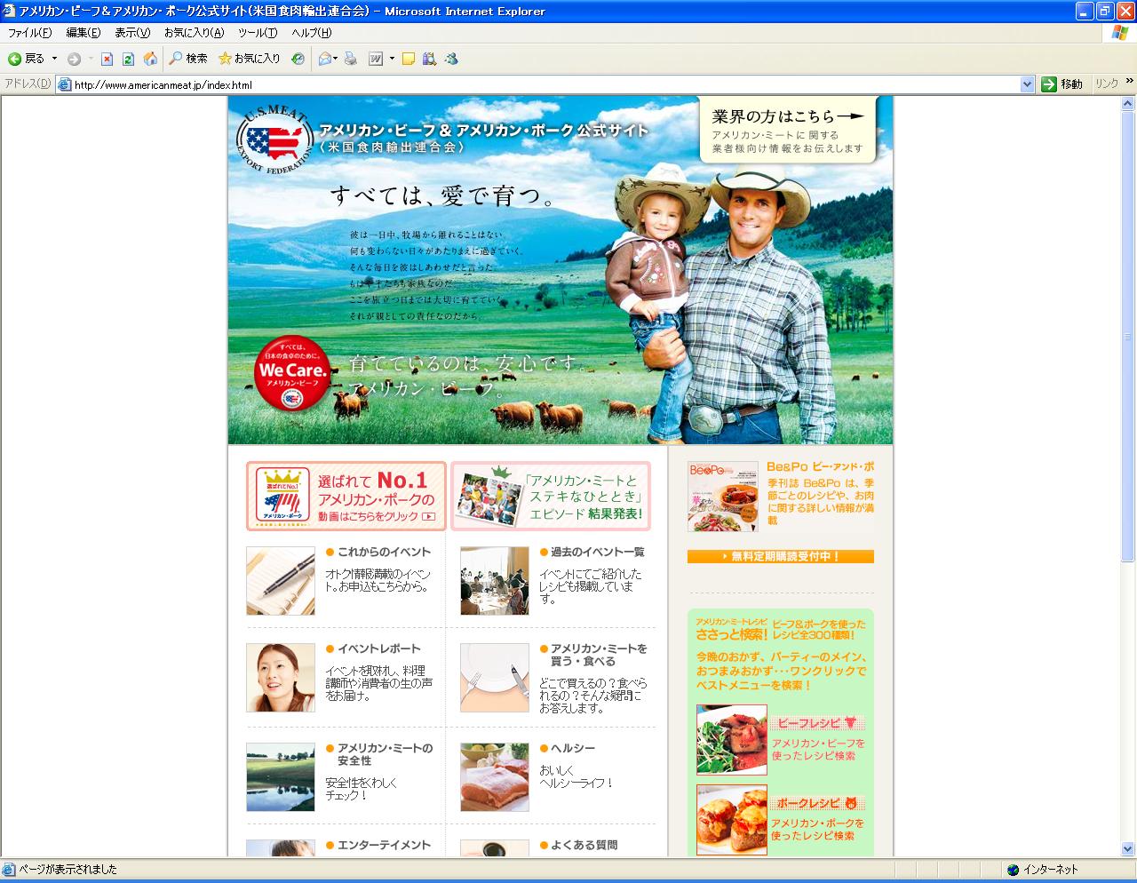
Task: Click the Refresh page icon
Action: coord(128,59)
